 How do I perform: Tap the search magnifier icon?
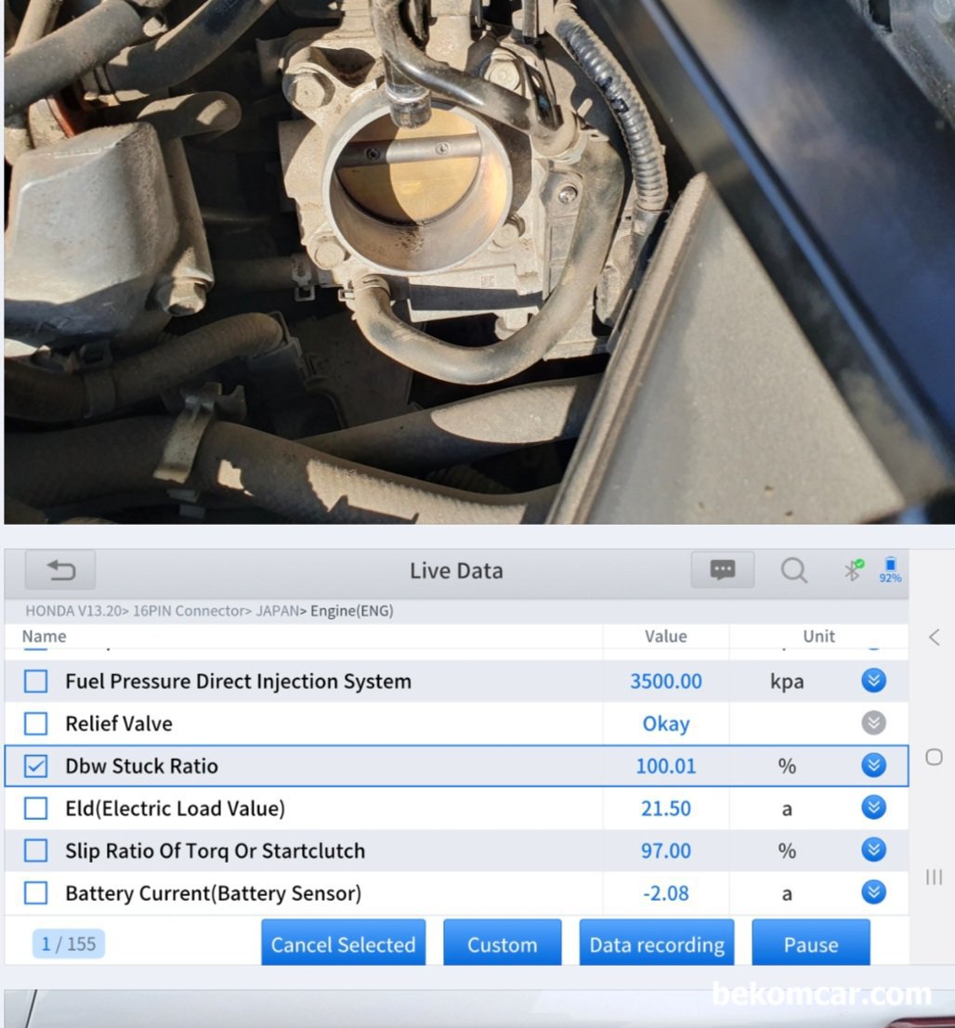click(x=793, y=570)
